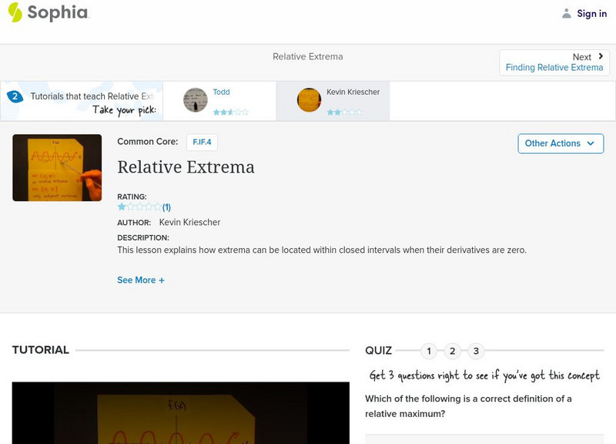The image size is (616, 444).
Task: Rate one star on Todd's tutorial rating
Action: click(216, 113)
